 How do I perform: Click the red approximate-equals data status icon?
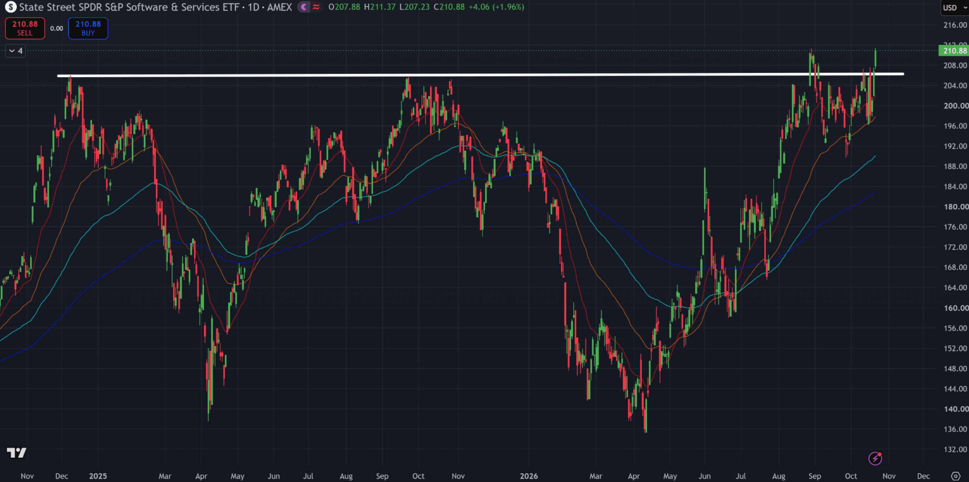click(x=317, y=7)
